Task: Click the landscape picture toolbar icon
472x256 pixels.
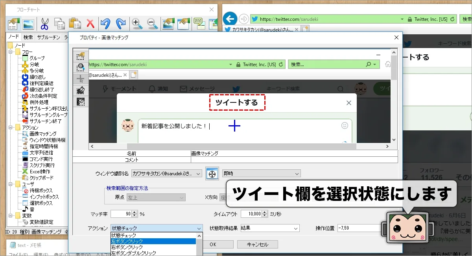Action: pos(28,24)
